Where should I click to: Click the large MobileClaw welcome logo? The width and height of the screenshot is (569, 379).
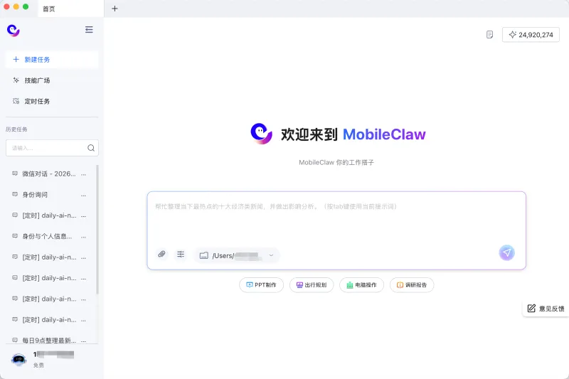261,134
